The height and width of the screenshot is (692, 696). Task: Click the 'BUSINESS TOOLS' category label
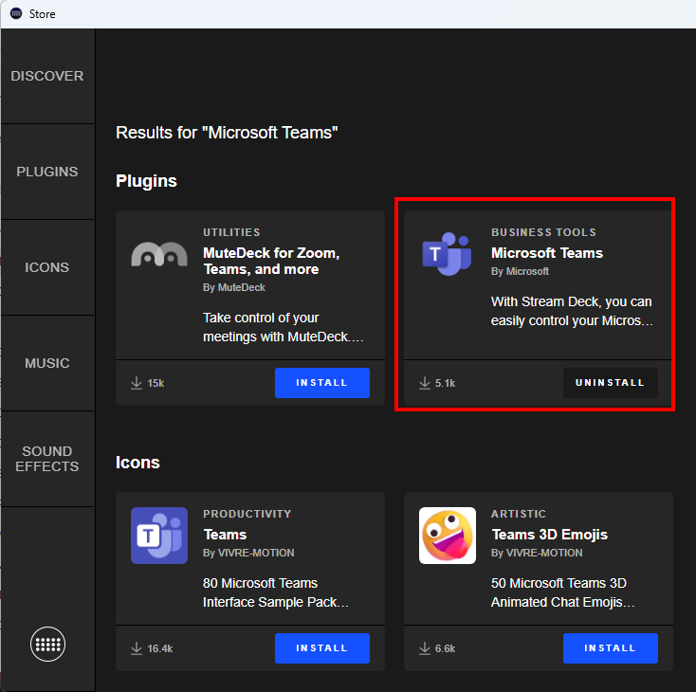tap(543, 232)
